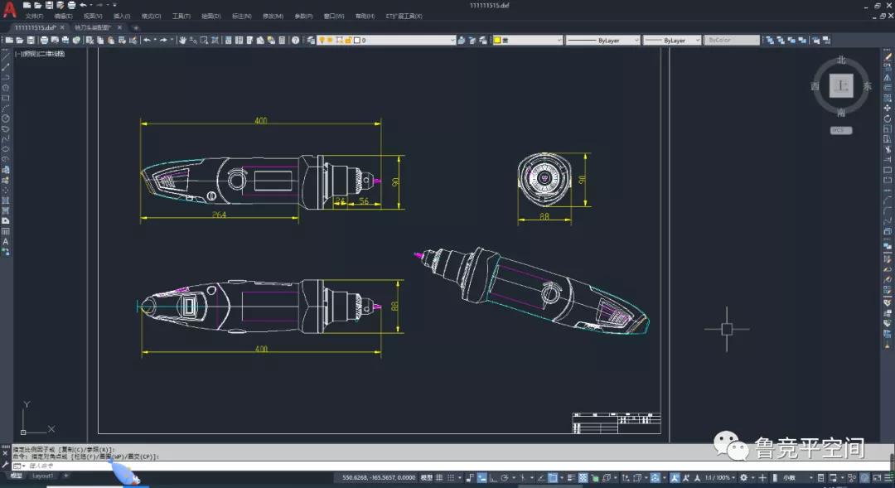Click the Help question mark icon
The image size is (895, 488).
pos(295,40)
